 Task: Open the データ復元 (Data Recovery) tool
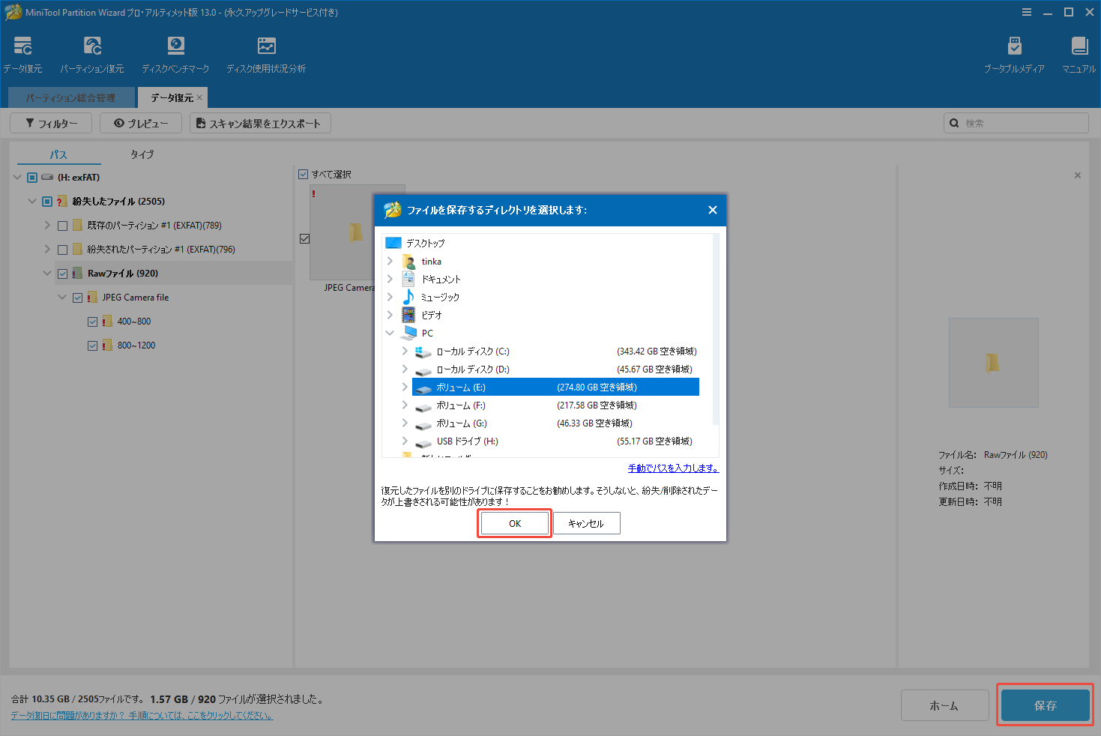pos(23,52)
